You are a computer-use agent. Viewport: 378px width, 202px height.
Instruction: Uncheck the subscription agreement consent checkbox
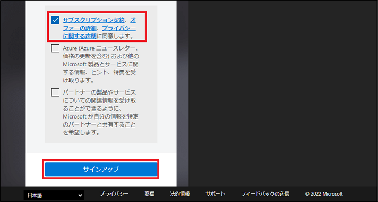pos(55,21)
